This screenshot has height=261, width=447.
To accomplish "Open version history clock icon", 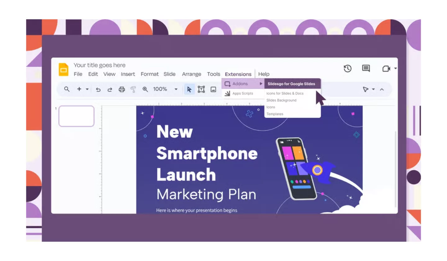I will (347, 69).
